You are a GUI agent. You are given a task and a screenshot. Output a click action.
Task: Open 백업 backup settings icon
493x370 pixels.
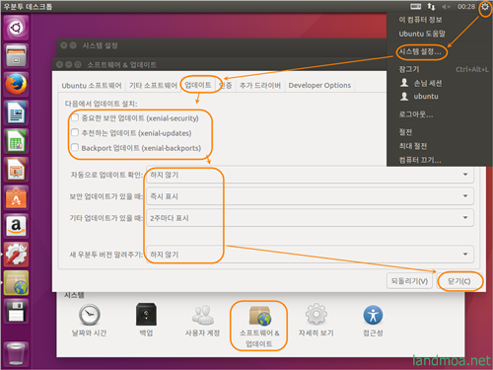146,321
